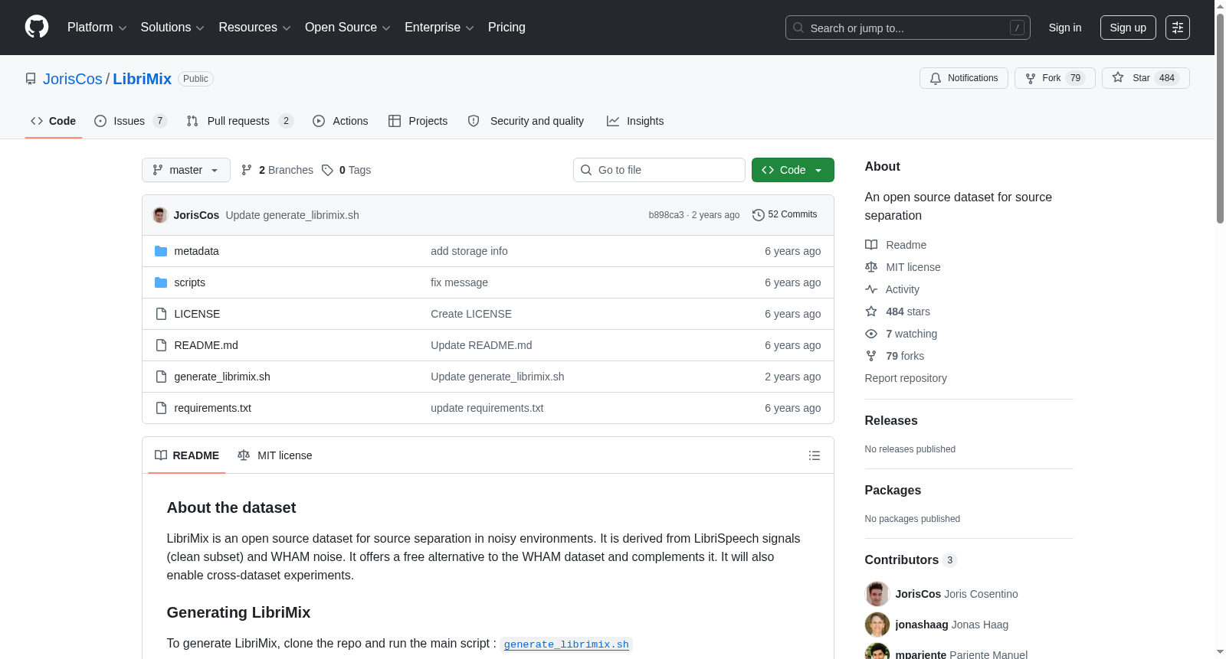Click the star icon beside 484 stars
Viewport: 1226px width, 659px height.
tap(871, 312)
